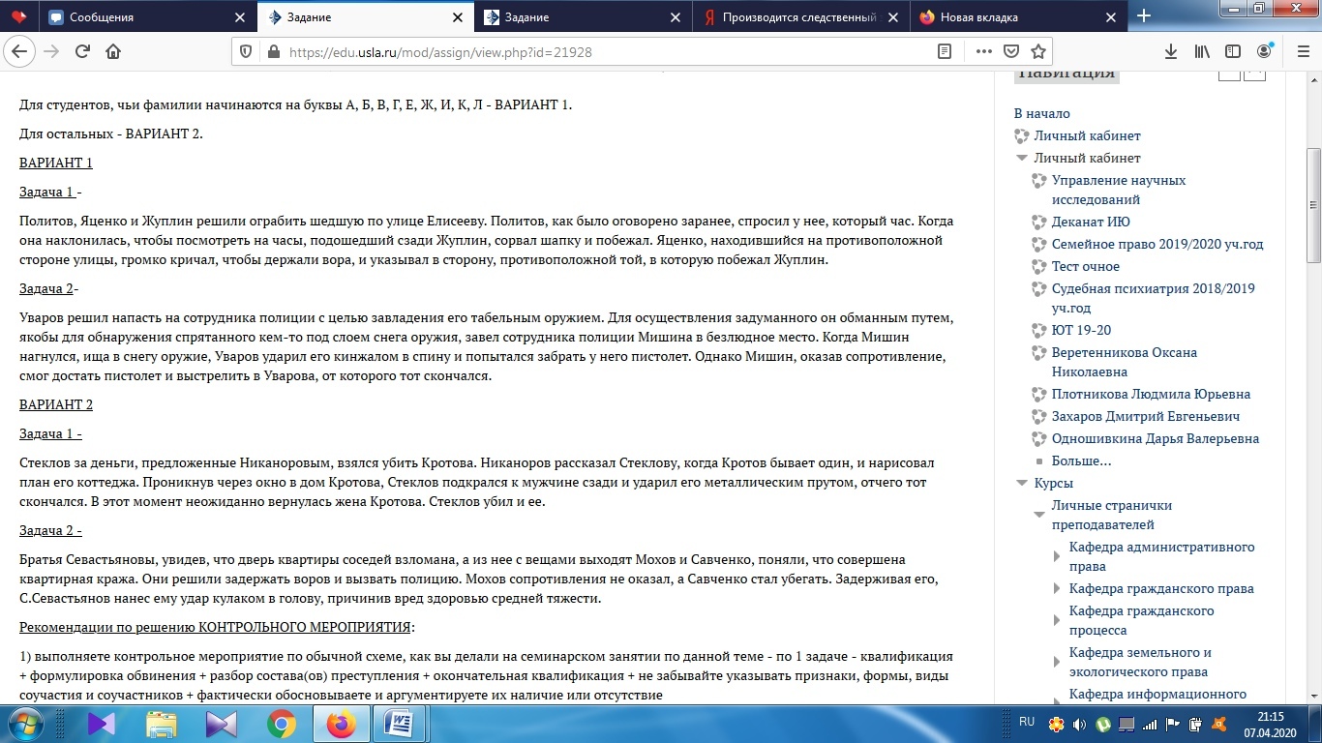Viewport: 1322px width, 743px height.
Task: Open Одношивкина Дарья Валерьевна page
Action: (1156, 438)
